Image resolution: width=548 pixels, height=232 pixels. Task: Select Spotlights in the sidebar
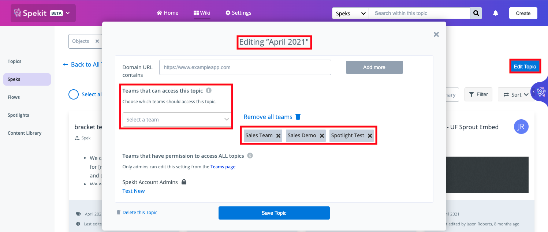point(18,115)
